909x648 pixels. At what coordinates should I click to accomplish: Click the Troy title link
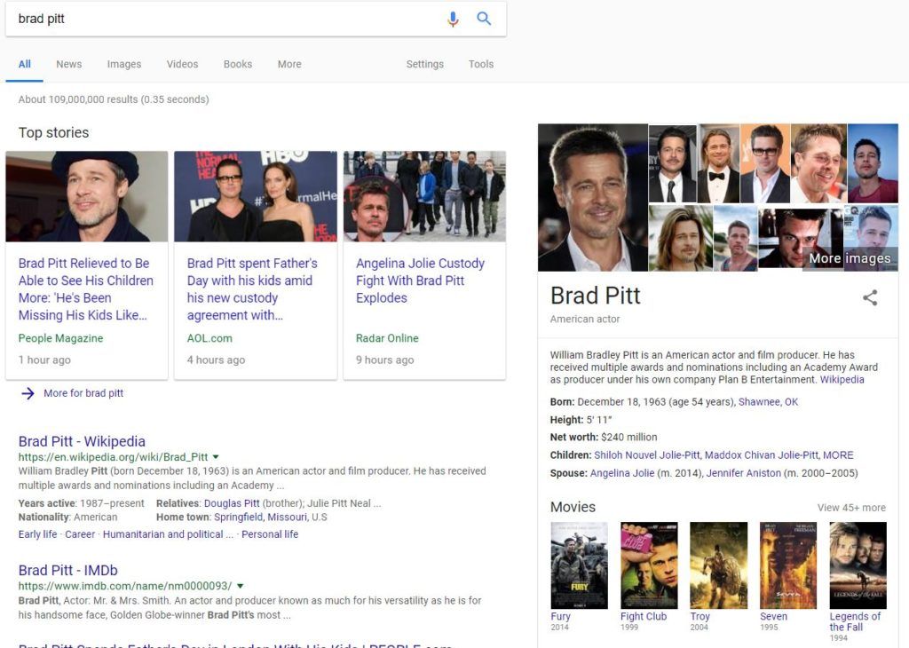click(700, 617)
